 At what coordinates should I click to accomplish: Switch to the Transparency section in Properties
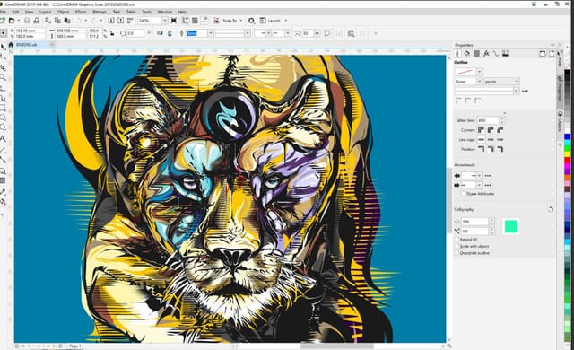pos(476,54)
